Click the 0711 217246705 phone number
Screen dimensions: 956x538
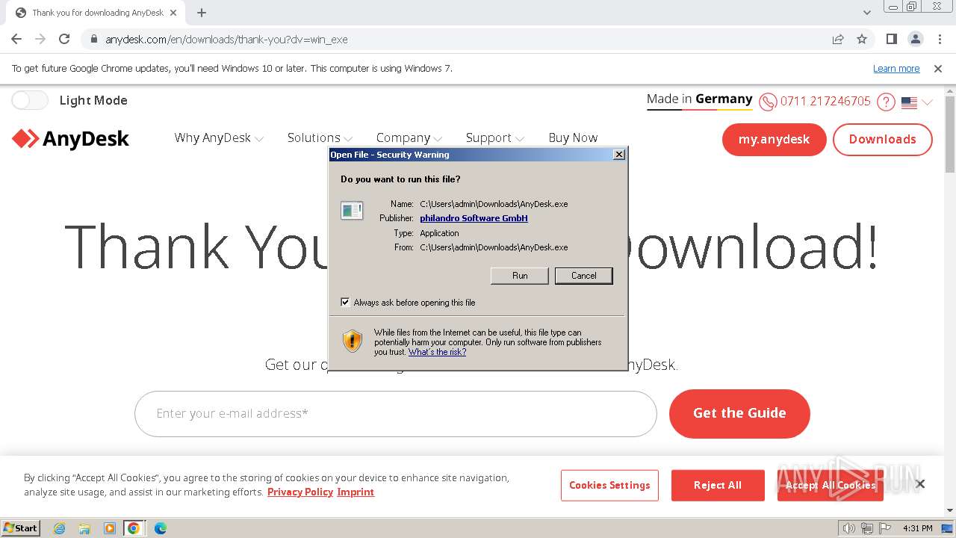(x=825, y=102)
